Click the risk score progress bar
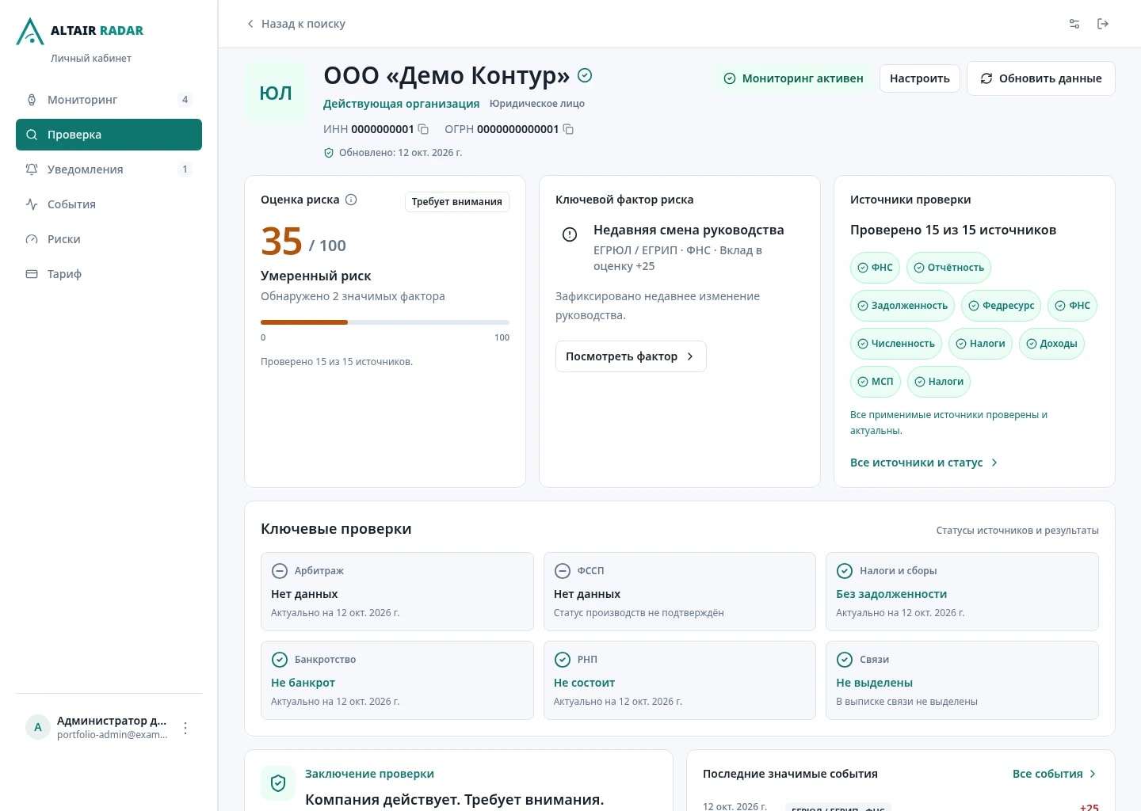Viewport: 1141px width, 811px height. click(385, 322)
